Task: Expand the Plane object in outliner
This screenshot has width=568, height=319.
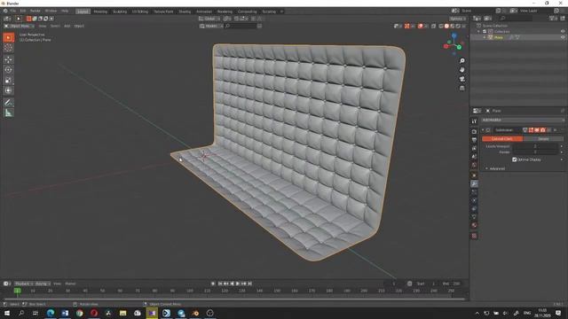Action: click(x=485, y=37)
